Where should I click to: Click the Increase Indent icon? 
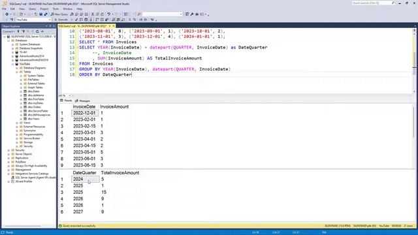pyautogui.click(x=146, y=20)
